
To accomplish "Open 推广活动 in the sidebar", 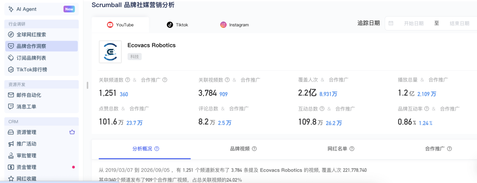I will (x=42, y=144).
